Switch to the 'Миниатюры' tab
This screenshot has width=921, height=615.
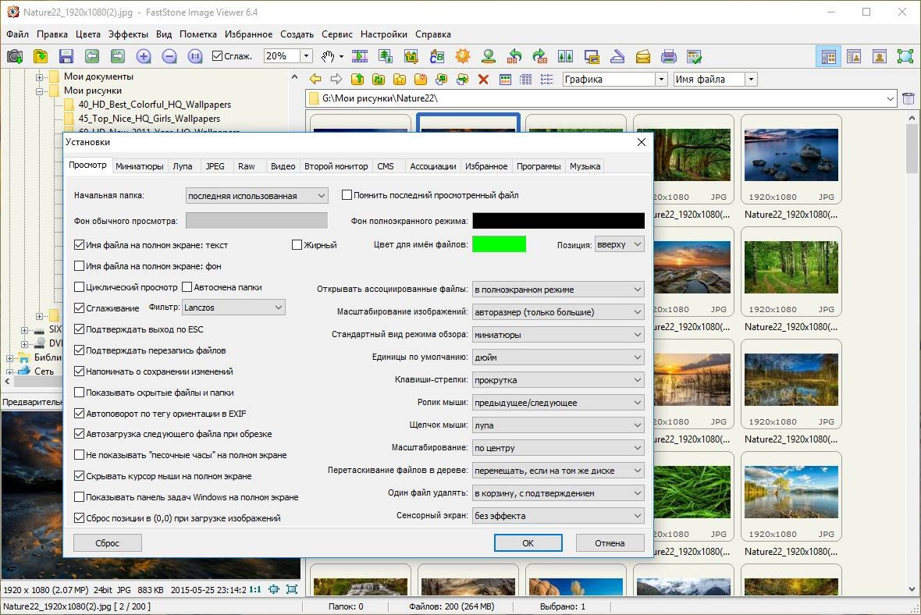click(x=139, y=166)
